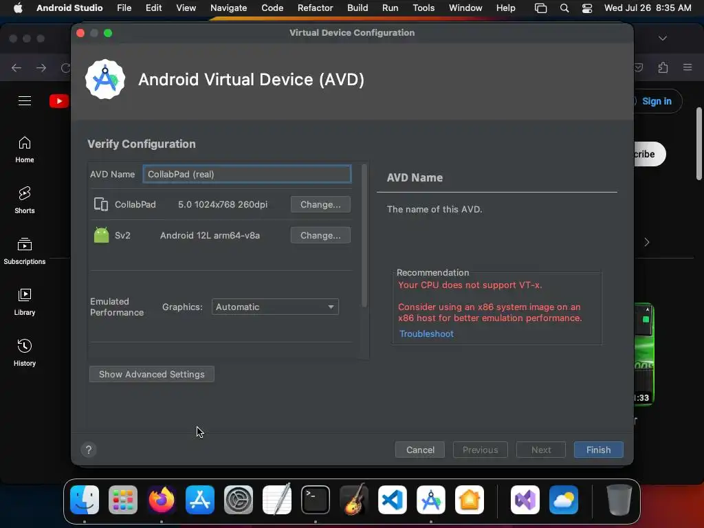Click the AVD Name text field
Screen dimensions: 704x528
[247, 174]
